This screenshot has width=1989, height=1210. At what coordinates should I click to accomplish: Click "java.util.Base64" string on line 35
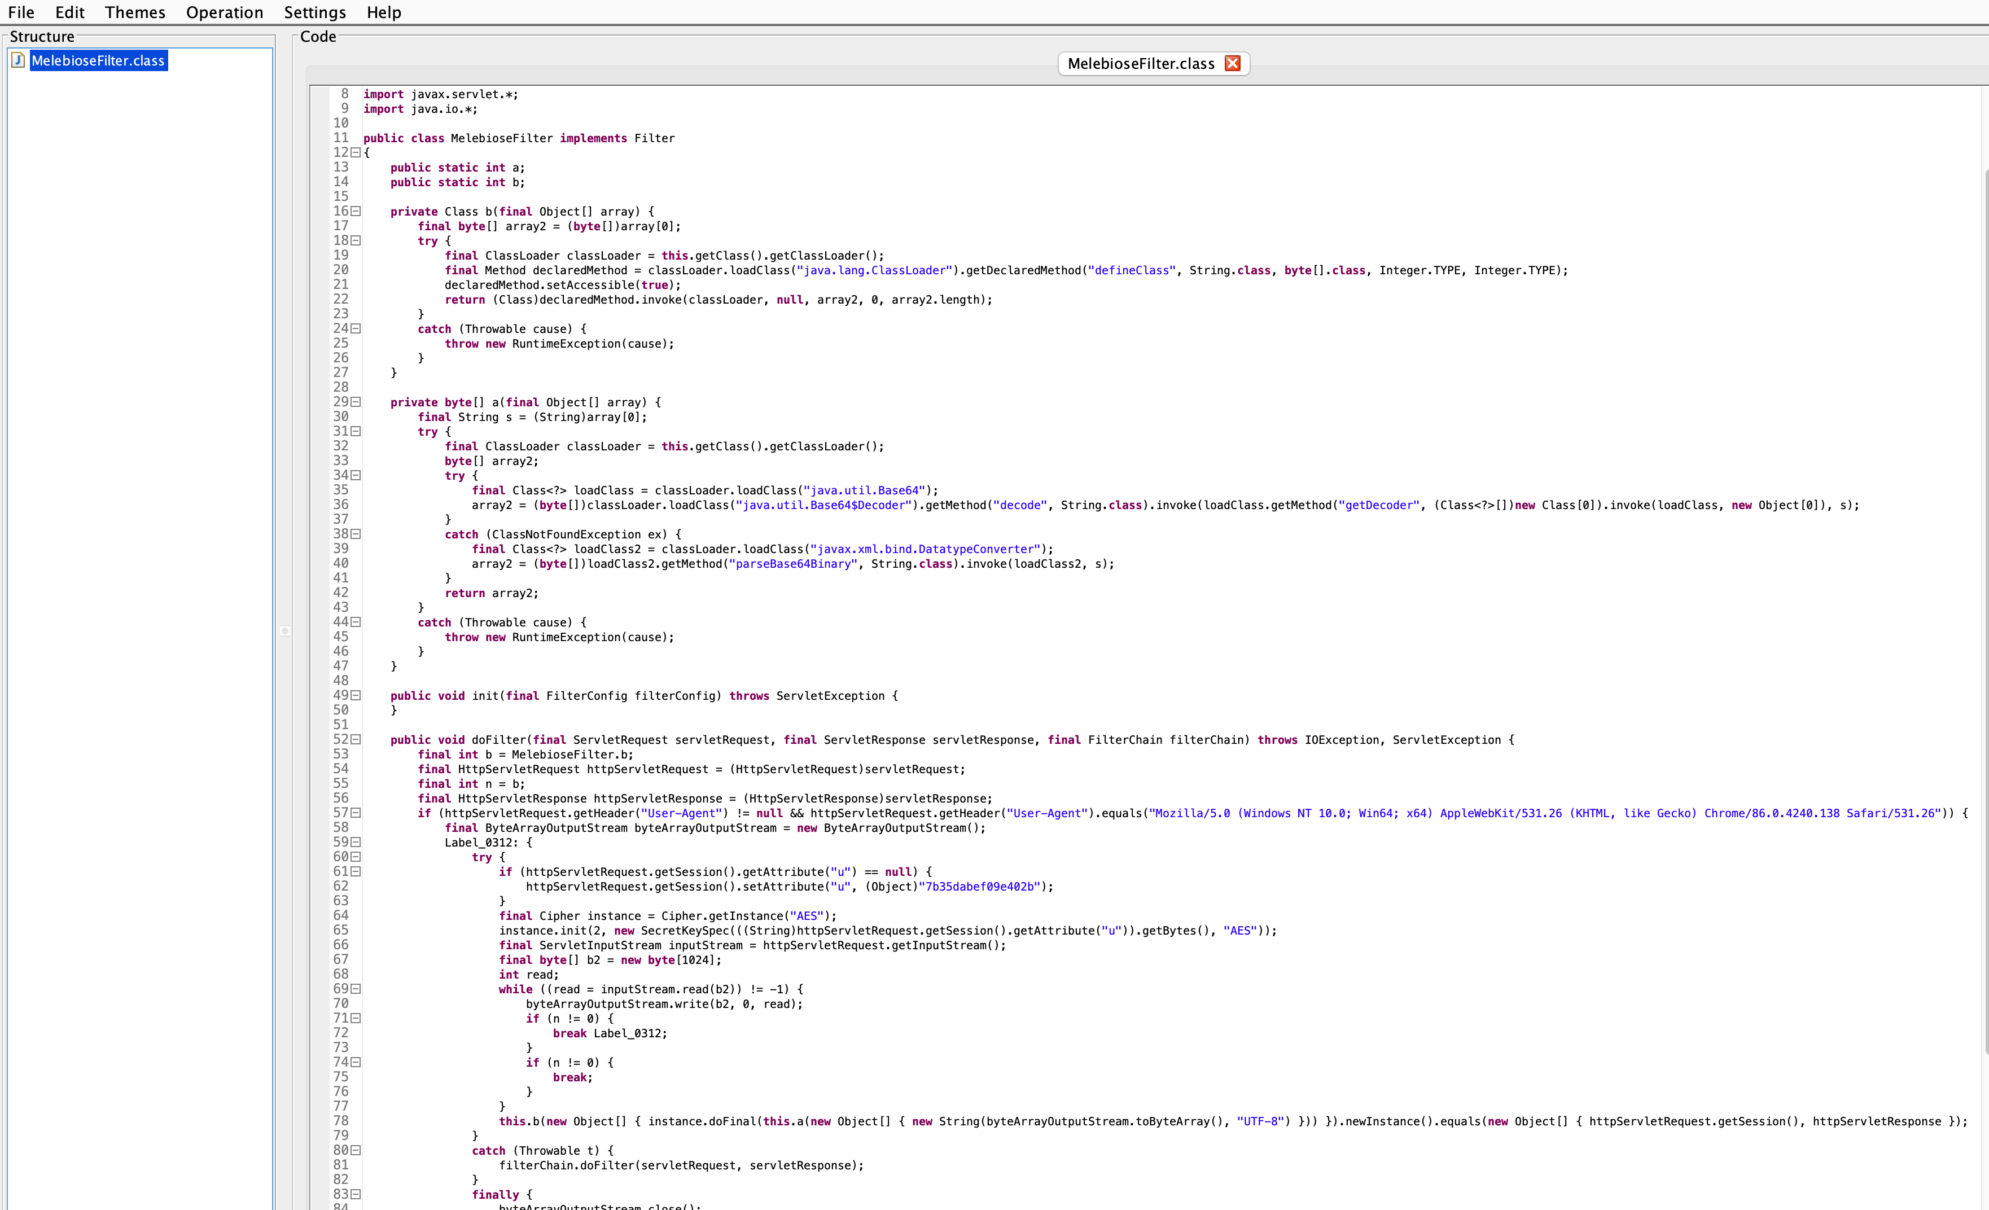point(868,491)
